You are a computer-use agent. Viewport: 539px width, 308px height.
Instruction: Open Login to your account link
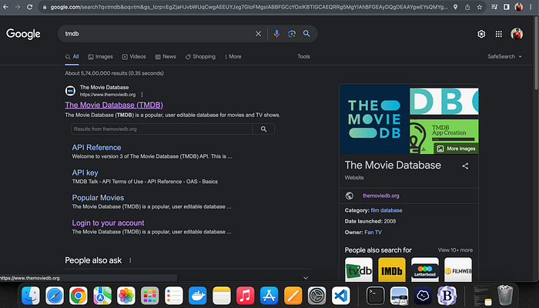(108, 223)
